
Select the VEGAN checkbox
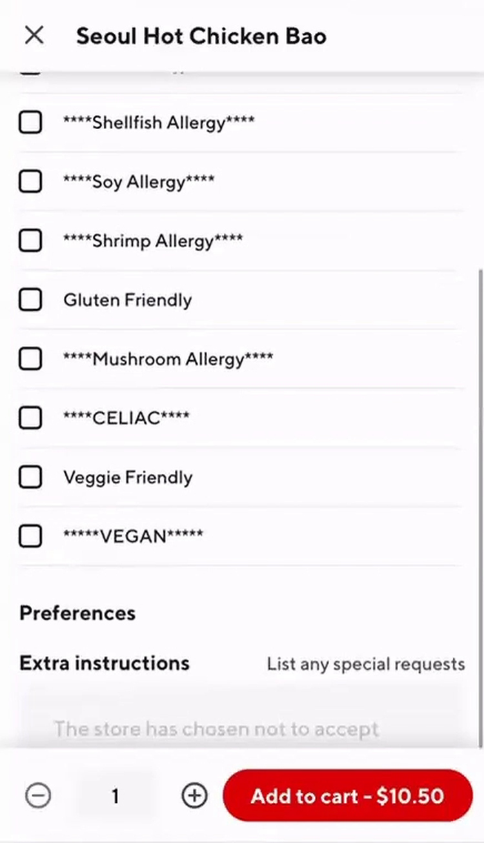[x=30, y=536]
